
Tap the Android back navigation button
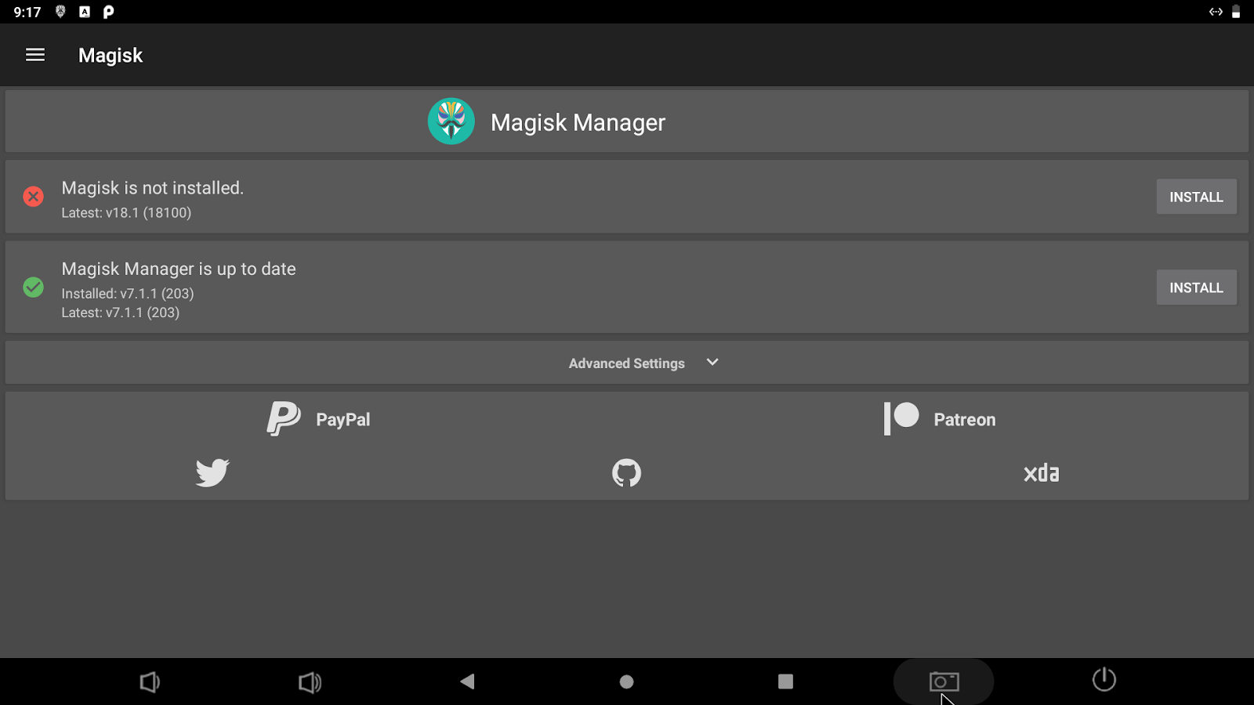[x=468, y=681]
